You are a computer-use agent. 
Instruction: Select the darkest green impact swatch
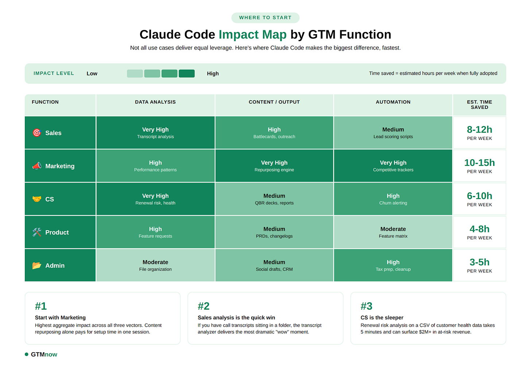tap(186, 74)
